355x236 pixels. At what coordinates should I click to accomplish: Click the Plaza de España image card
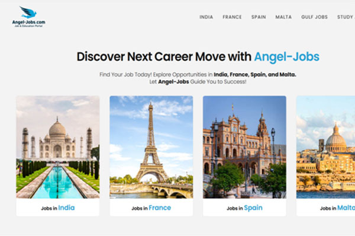(x=244, y=147)
